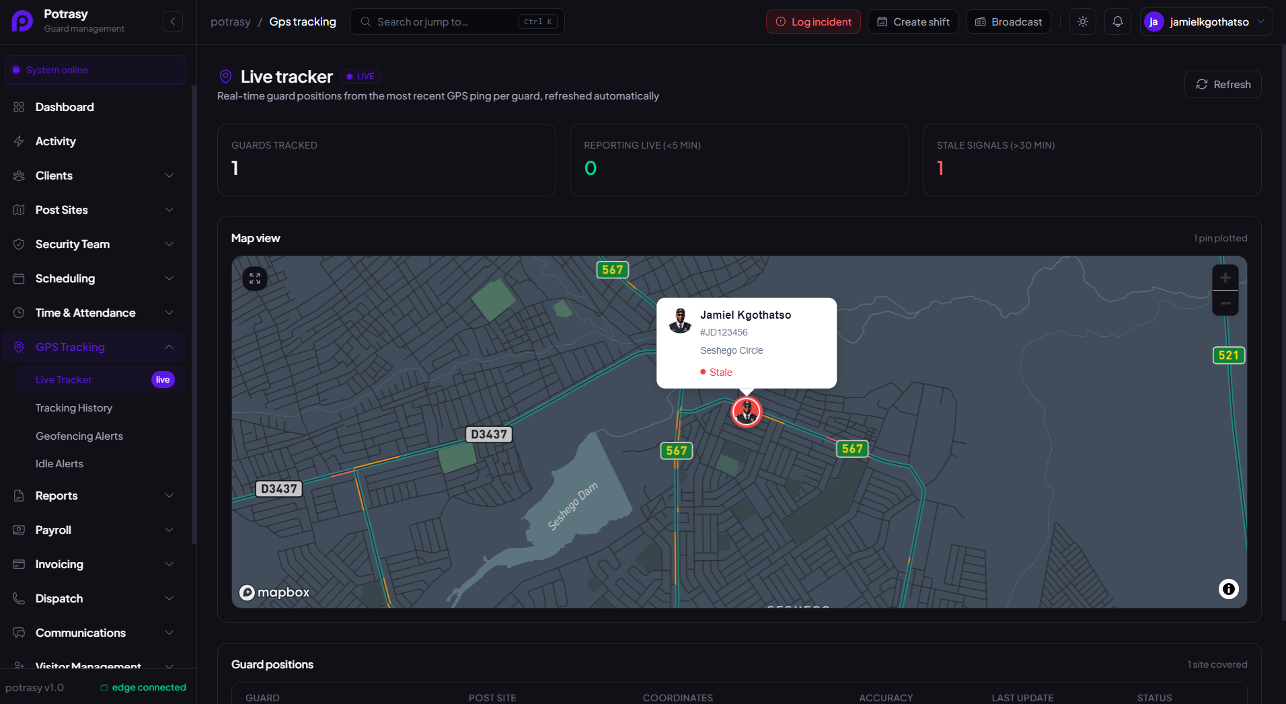This screenshot has width=1286, height=704.
Task: Expand the Invoicing menu
Action: 94,564
